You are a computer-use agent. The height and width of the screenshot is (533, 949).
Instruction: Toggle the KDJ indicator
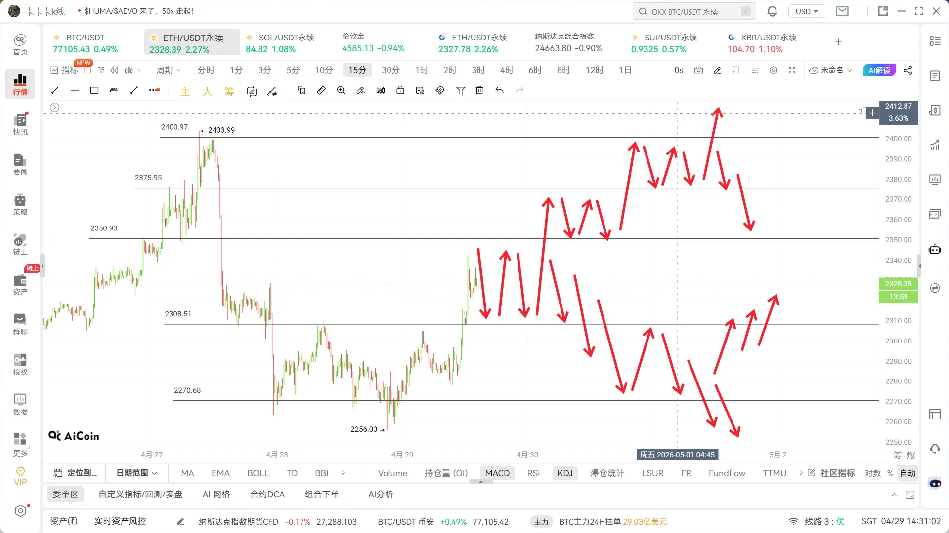click(x=564, y=473)
